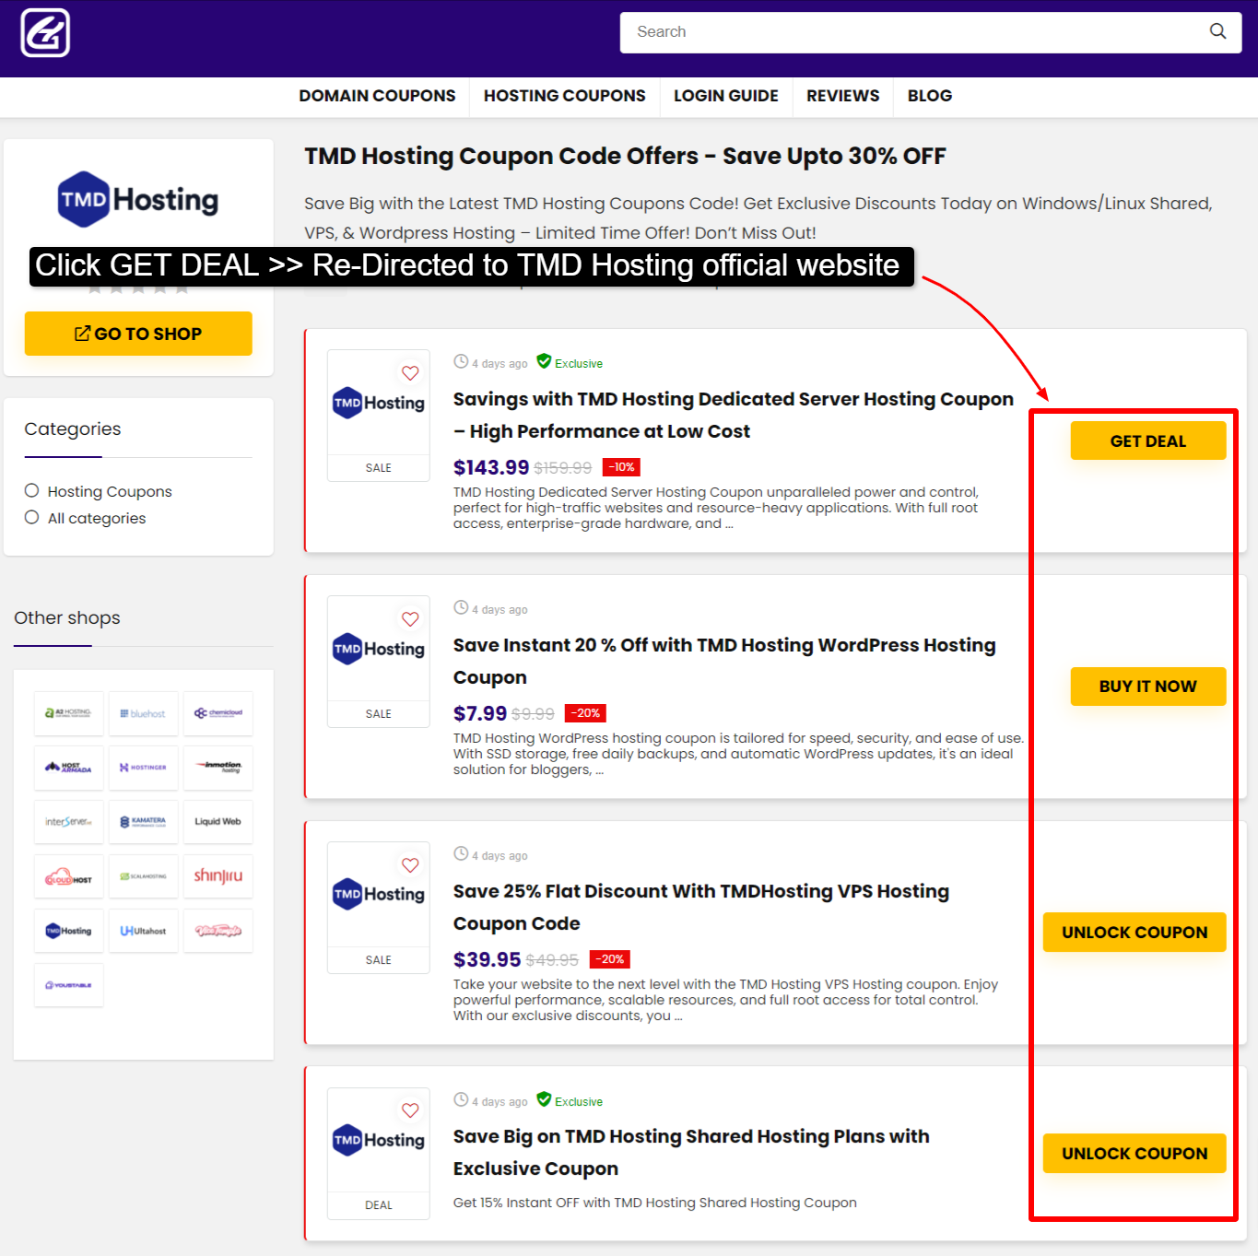The height and width of the screenshot is (1256, 1258).
Task: Open Ultahost shop logo
Action: (143, 931)
